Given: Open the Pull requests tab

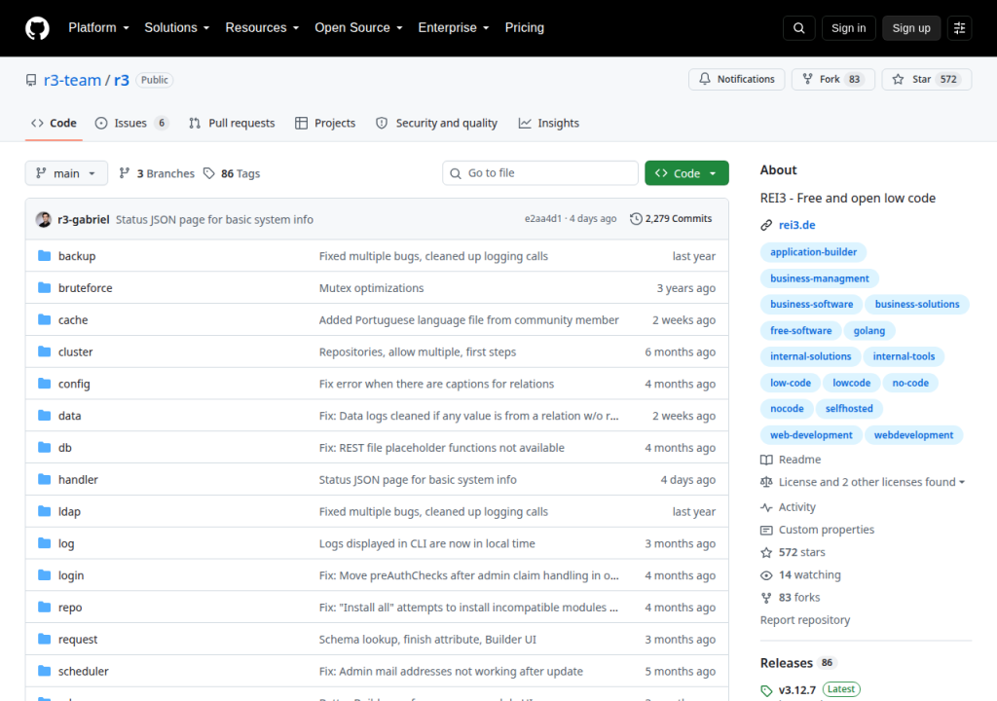Looking at the screenshot, I should pos(232,124).
